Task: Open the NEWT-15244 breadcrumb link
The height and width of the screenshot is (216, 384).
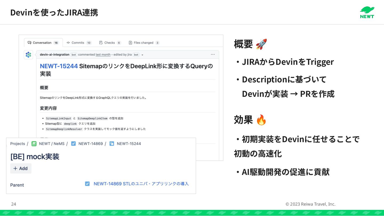Action: pyautogui.click(x=129, y=143)
